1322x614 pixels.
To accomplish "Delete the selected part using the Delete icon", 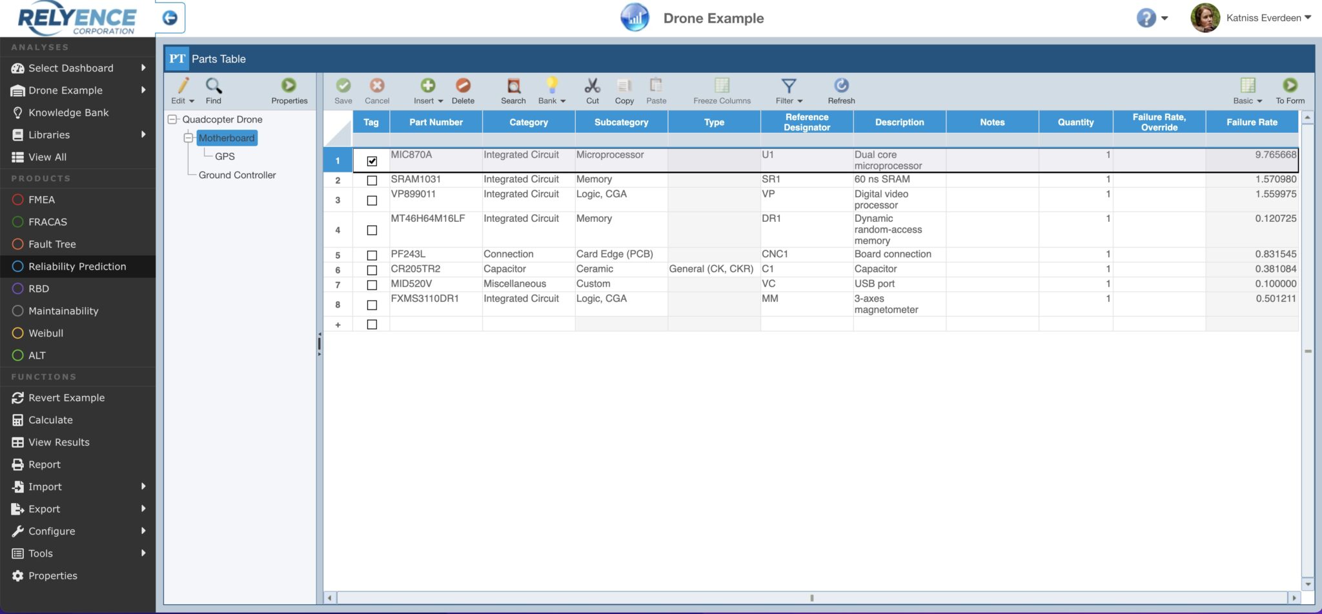I will coord(463,90).
